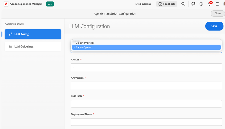Click the Agentic Translation Configuration title
The height and width of the screenshot is (129, 225).
coord(115,13)
